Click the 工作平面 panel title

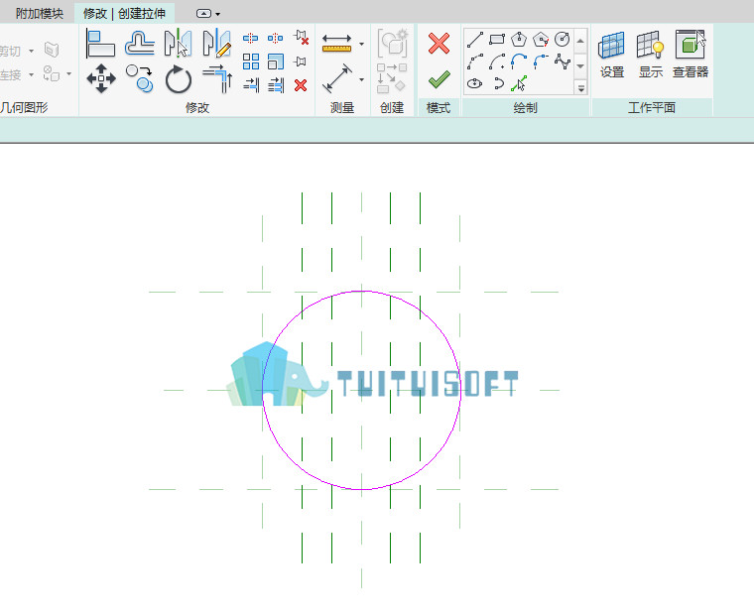pos(652,107)
